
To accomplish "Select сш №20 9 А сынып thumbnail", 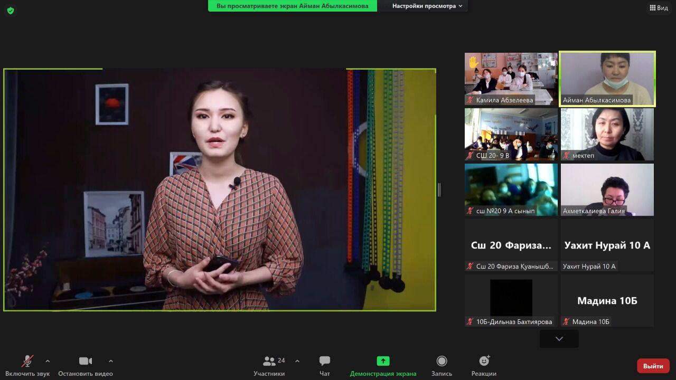I will [x=511, y=189].
